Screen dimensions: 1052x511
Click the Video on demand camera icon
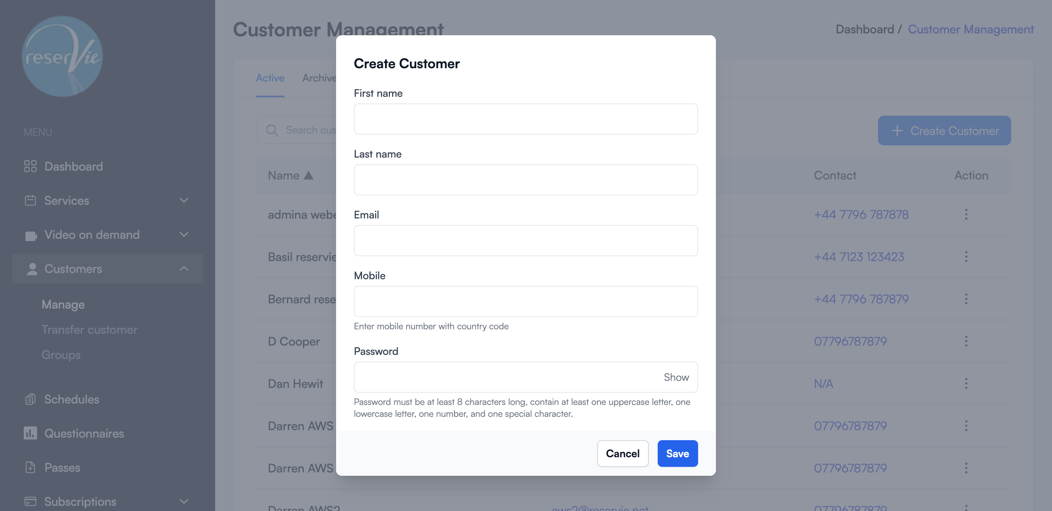[x=30, y=235]
